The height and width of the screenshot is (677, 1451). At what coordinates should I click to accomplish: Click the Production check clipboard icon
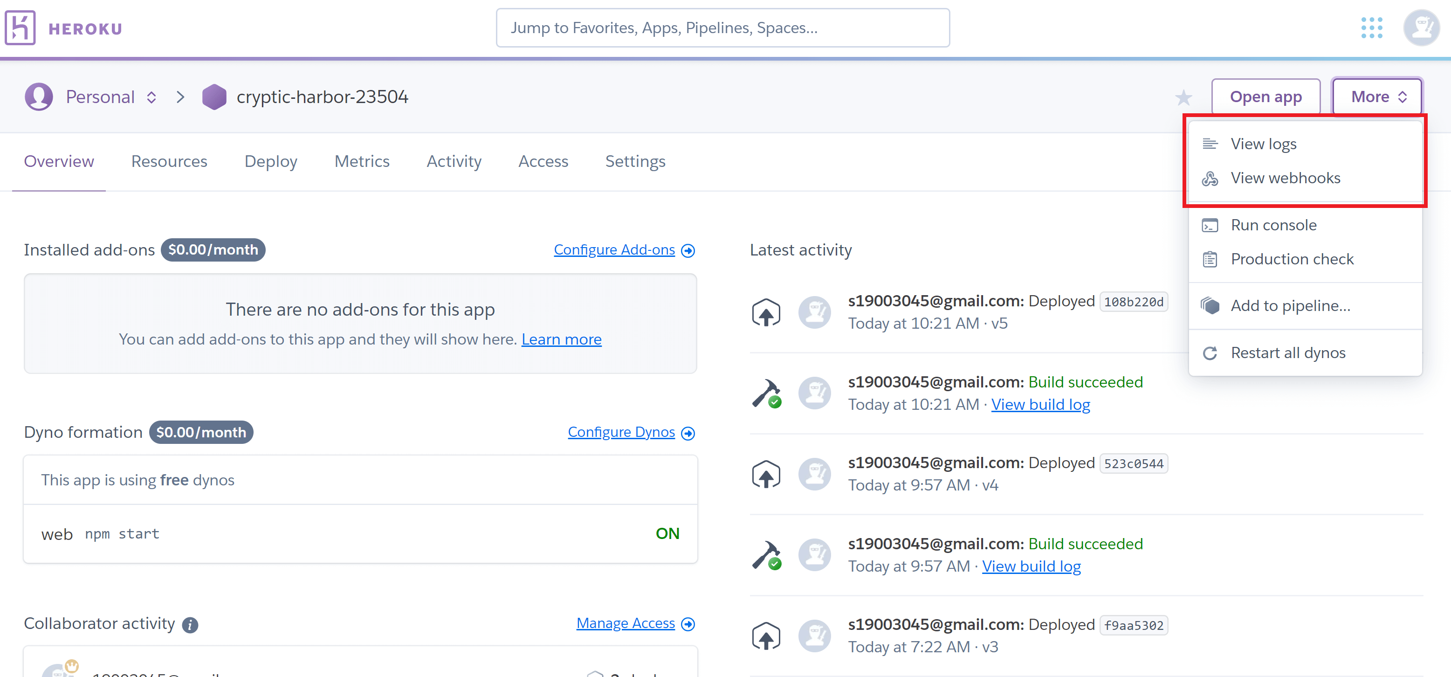[x=1210, y=259]
